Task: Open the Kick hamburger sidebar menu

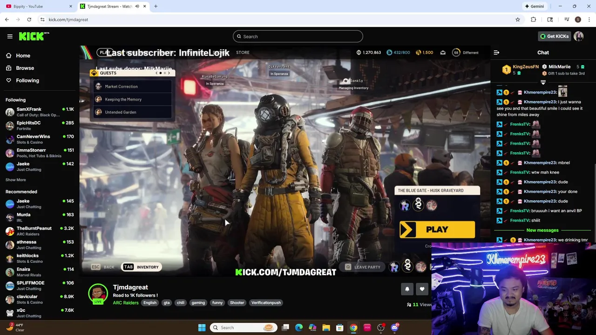Action: coord(10,36)
